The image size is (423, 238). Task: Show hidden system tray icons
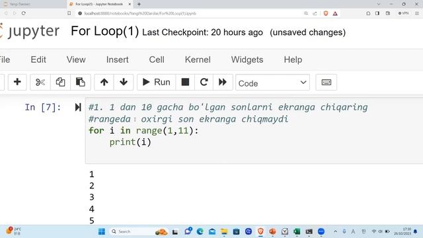(335, 231)
